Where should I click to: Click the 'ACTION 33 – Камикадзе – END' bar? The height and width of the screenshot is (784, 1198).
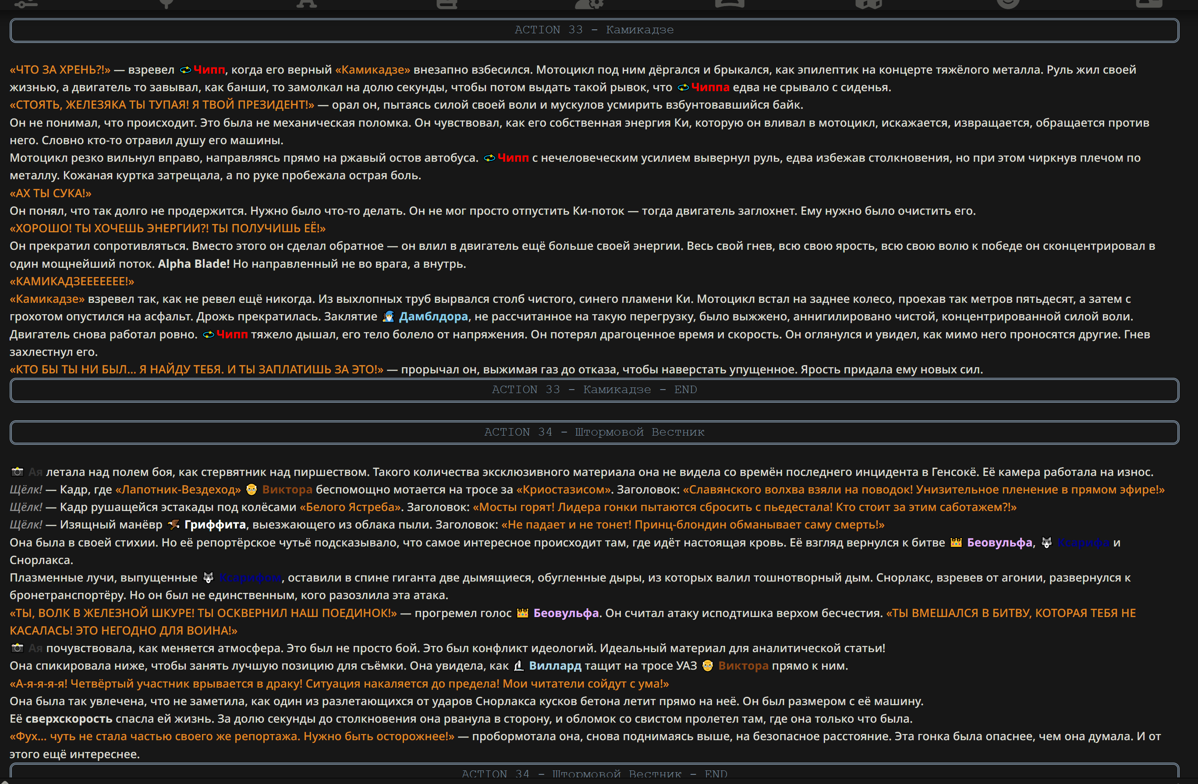(594, 390)
